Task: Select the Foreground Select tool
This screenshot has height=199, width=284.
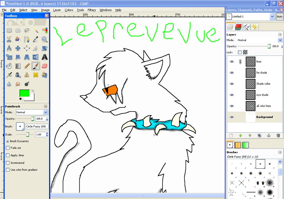Action: 18,39
